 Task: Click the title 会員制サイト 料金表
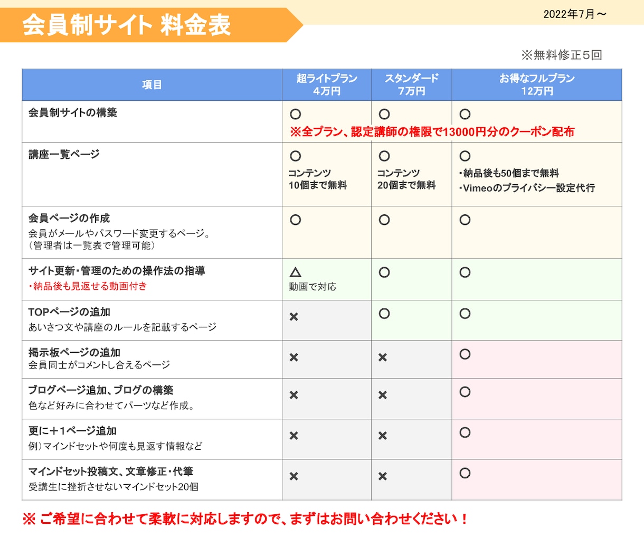127,25
